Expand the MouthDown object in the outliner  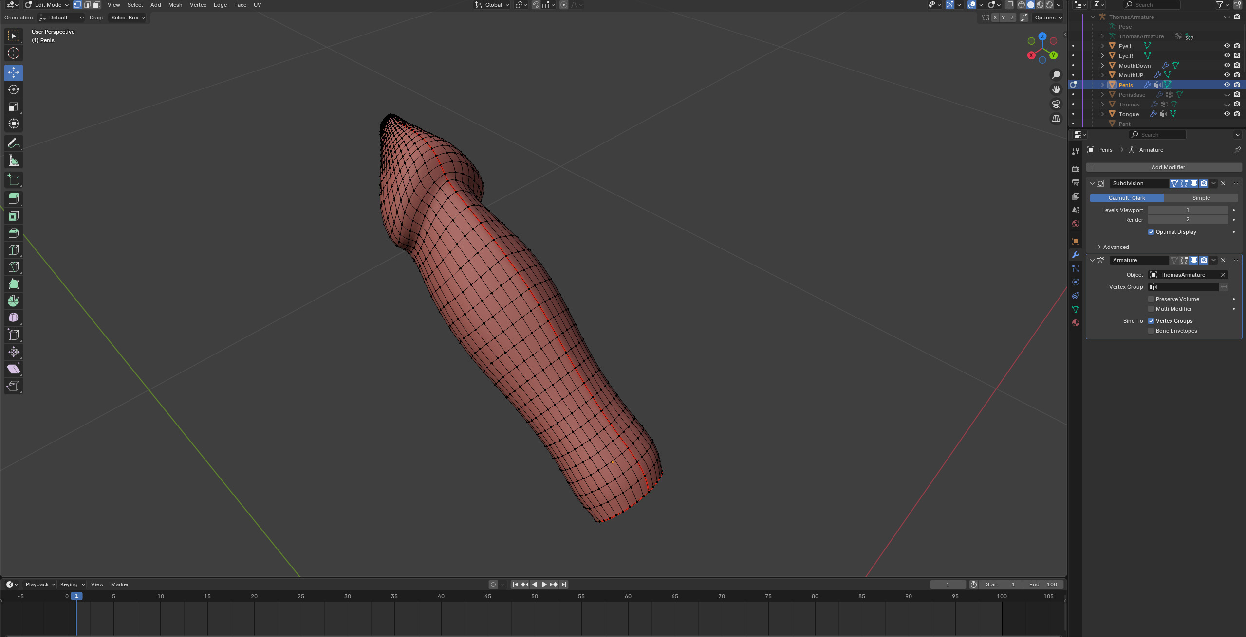(1102, 65)
